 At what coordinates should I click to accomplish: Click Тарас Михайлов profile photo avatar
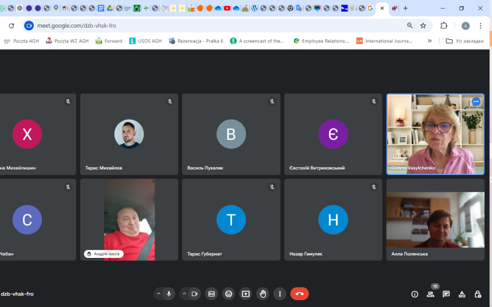tap(129, 134)
